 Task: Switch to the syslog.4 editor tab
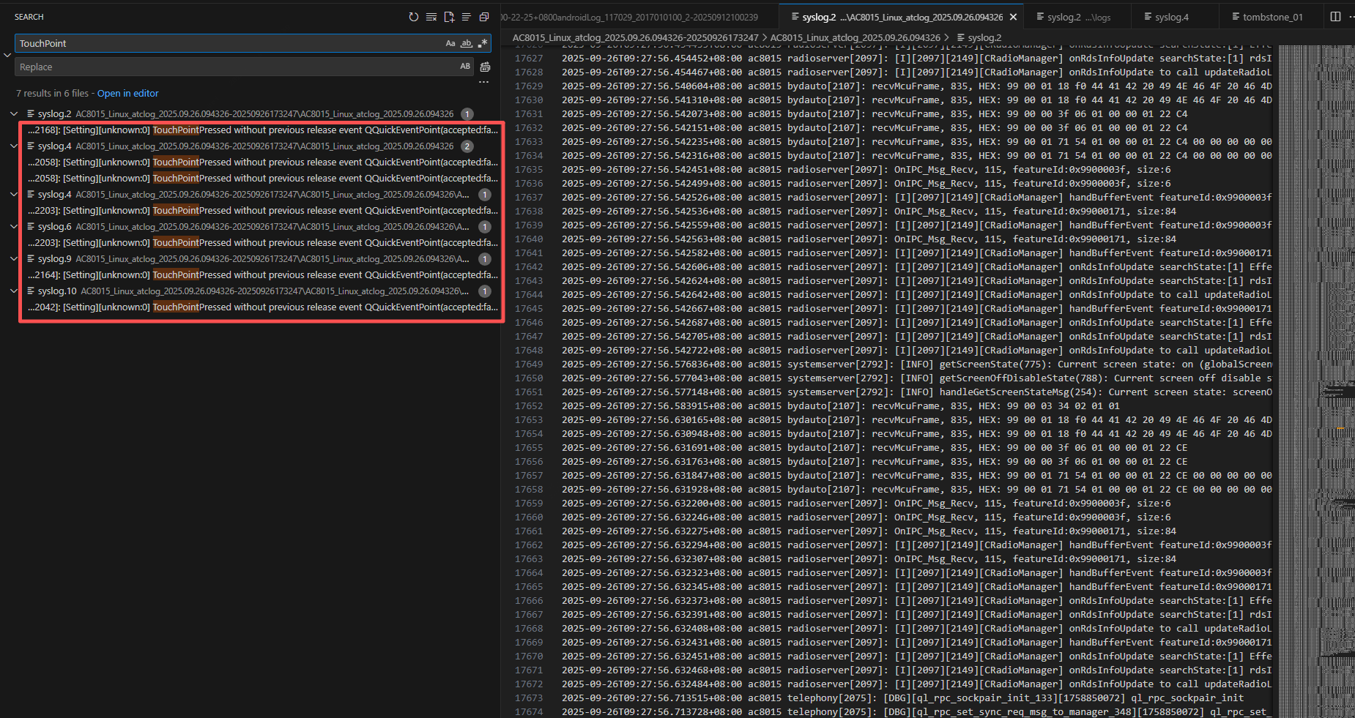coord(1171,17)
